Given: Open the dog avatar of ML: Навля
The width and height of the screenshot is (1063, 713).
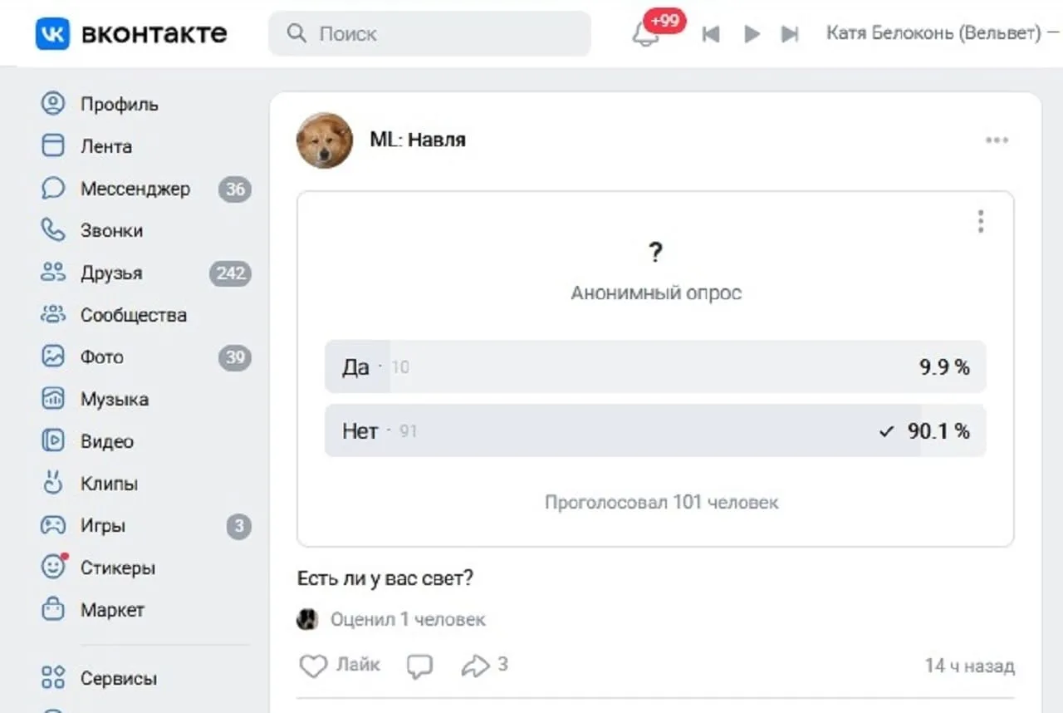Looking at the screenshot, I should (x=325, y=140).
